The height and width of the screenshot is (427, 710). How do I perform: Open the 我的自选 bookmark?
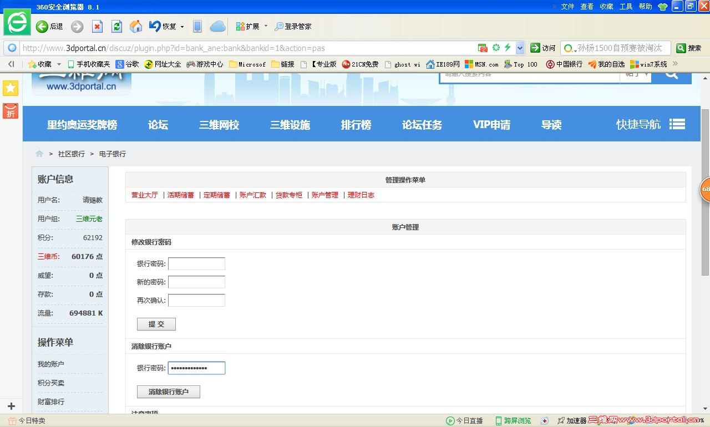(x=606, y=64)
